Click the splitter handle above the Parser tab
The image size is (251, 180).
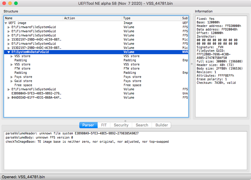(125, 121)
